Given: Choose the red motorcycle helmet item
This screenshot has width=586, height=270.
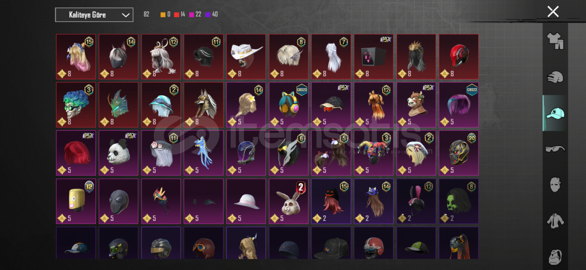Looking at the screenshot, I should pyautogui.click(x=459, y=56).
